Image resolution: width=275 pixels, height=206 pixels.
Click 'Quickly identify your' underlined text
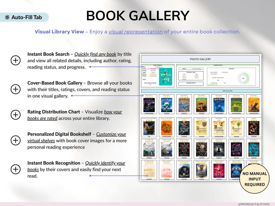coord(105,163)
